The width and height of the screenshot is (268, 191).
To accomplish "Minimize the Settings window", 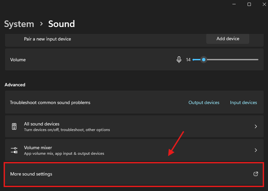I will point(234,4).
